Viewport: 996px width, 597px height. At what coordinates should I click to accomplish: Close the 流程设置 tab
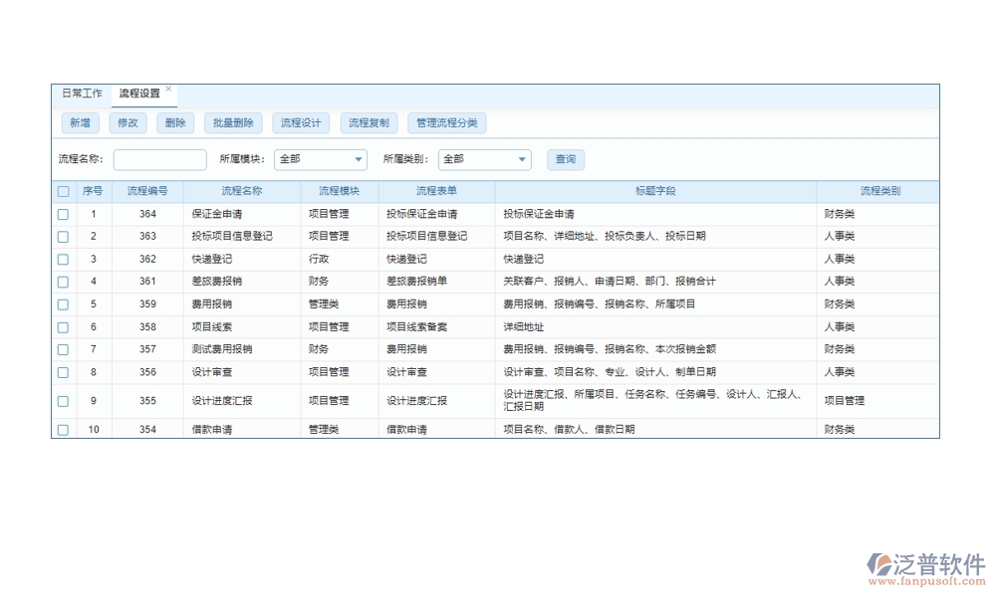169,87
